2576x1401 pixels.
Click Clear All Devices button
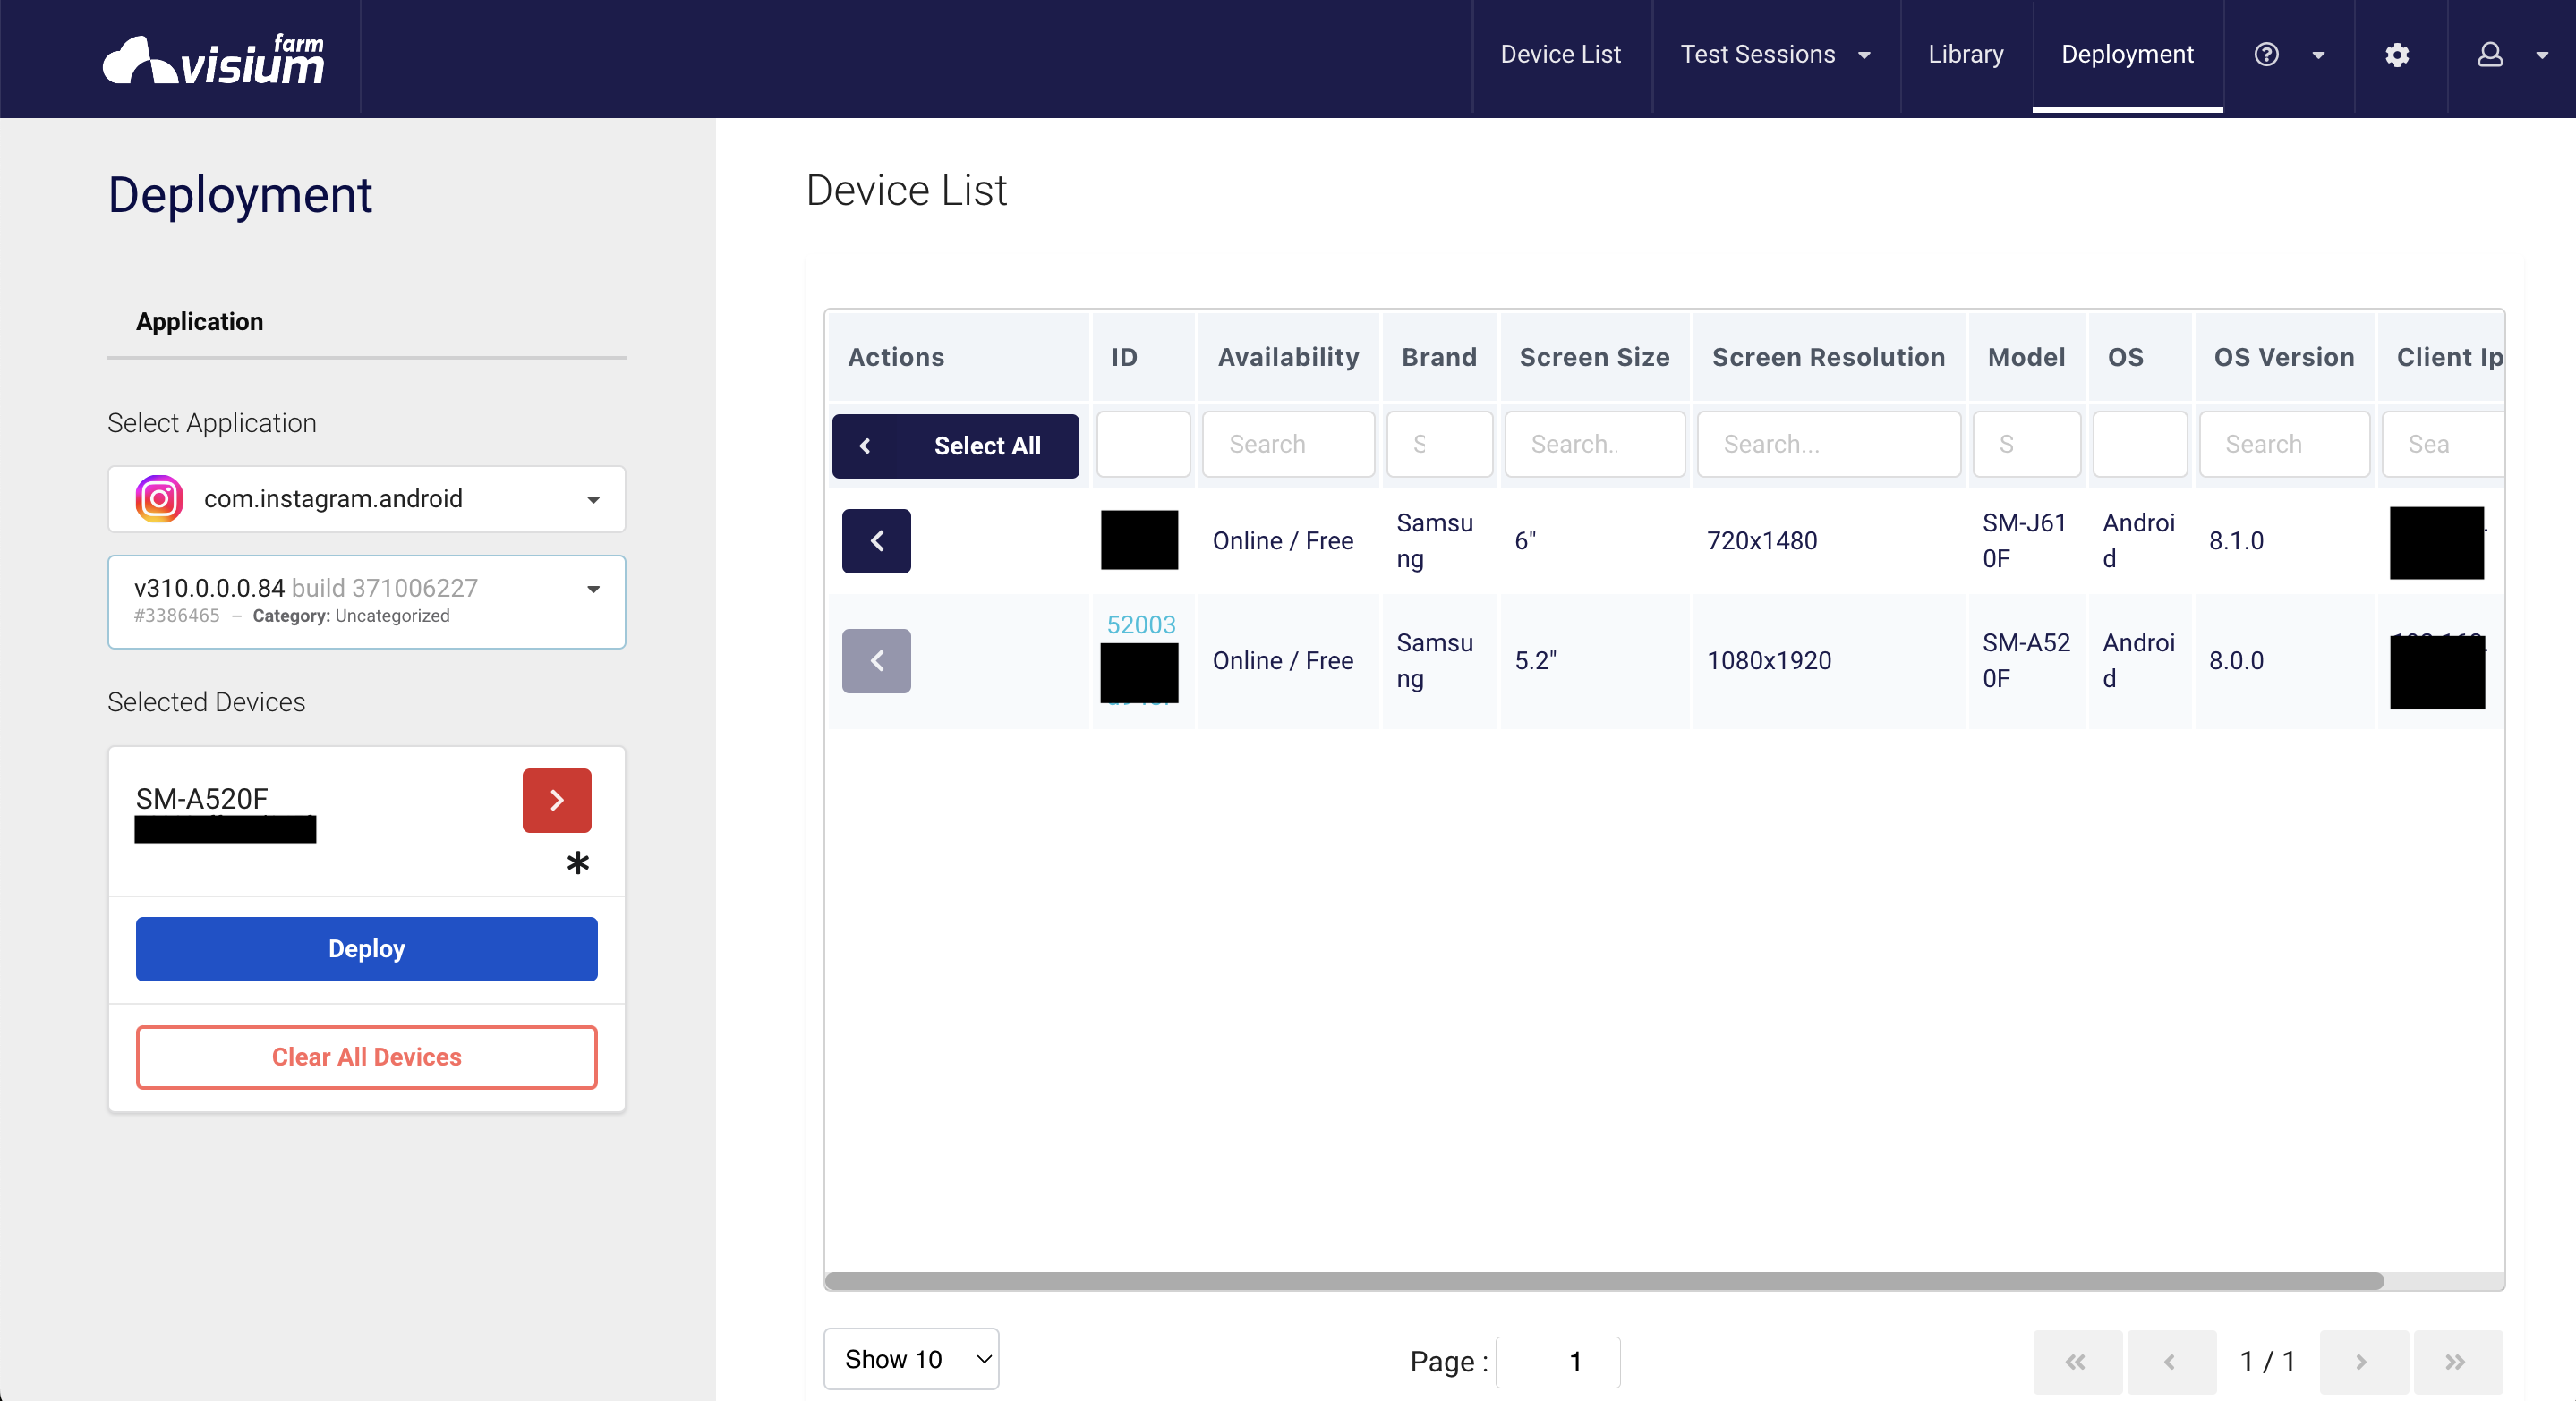(366, 1057)
